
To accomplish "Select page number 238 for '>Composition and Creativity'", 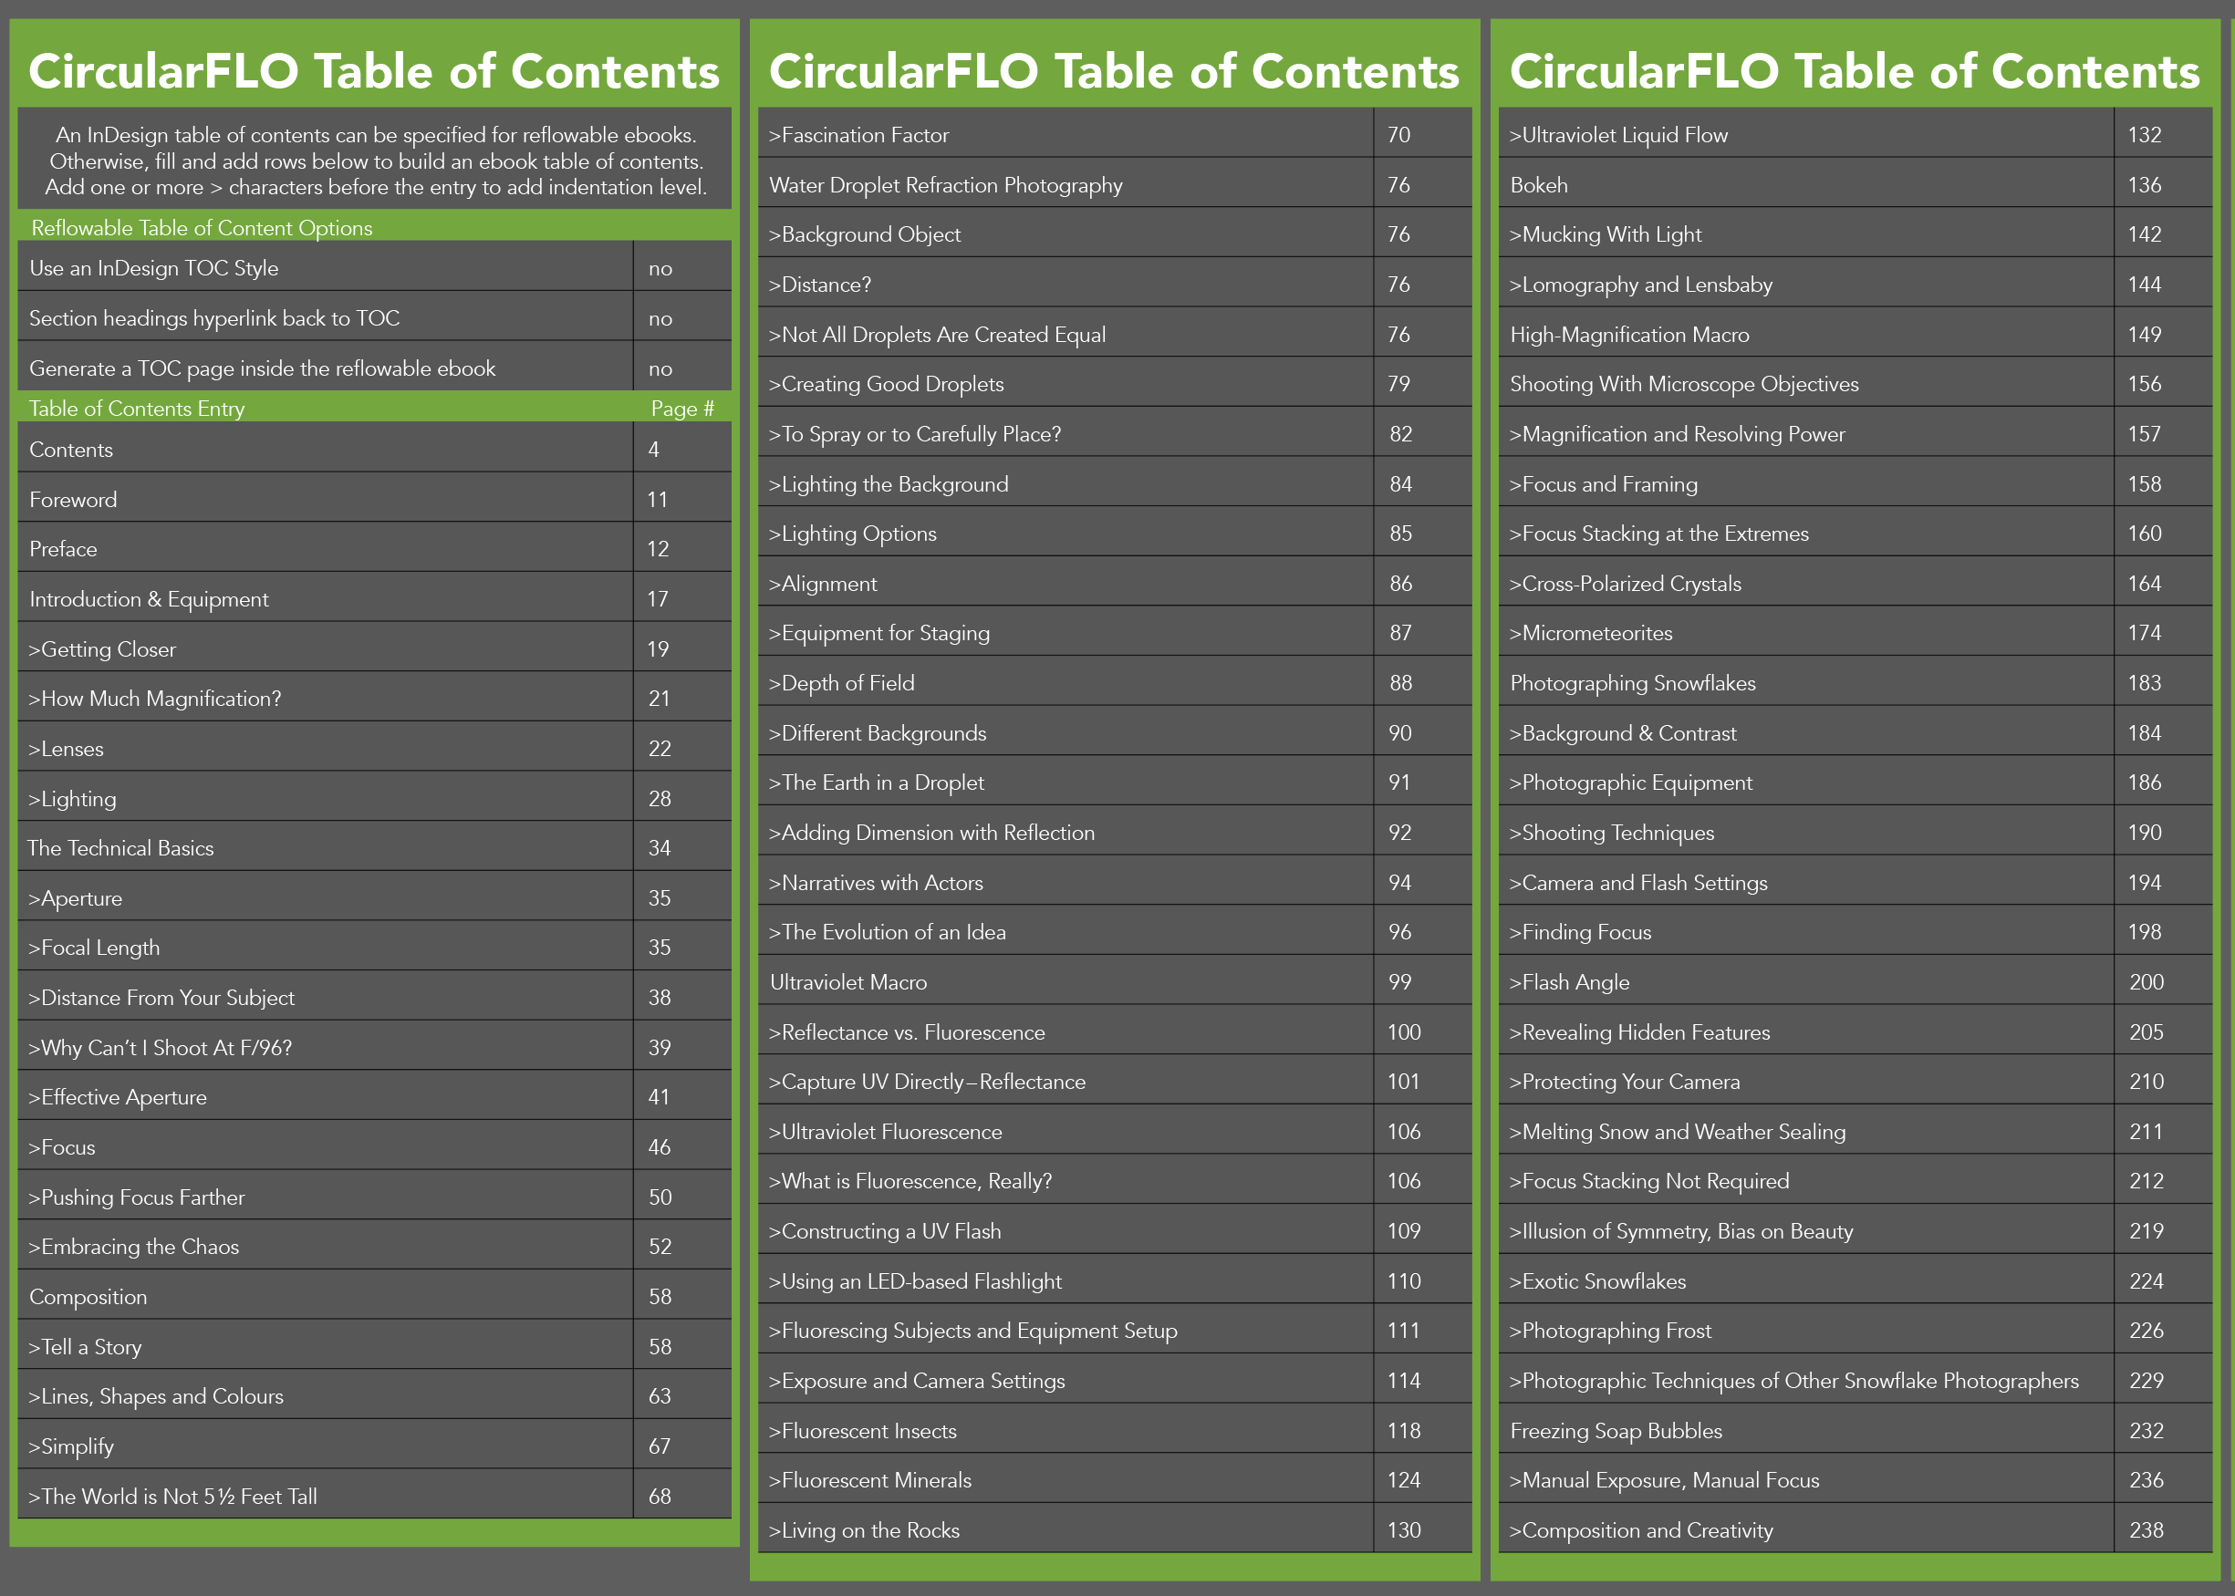I will [2147, 1530].
